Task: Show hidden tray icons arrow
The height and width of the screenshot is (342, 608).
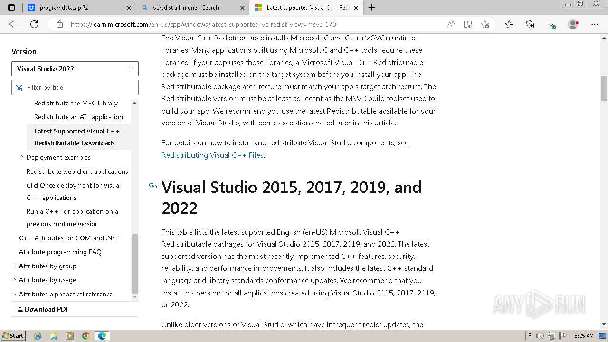Action: [530, 336]
